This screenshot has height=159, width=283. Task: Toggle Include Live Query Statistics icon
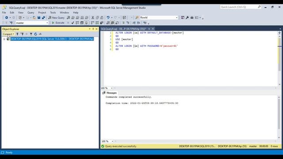click(x=97, y=23)
